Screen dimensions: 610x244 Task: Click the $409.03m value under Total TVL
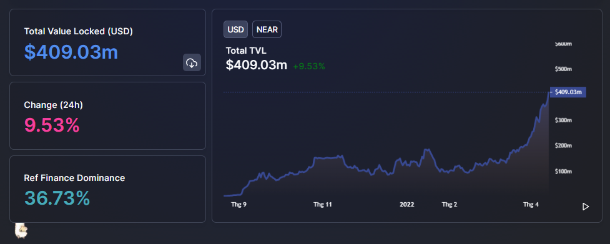(x=257, y=66)
